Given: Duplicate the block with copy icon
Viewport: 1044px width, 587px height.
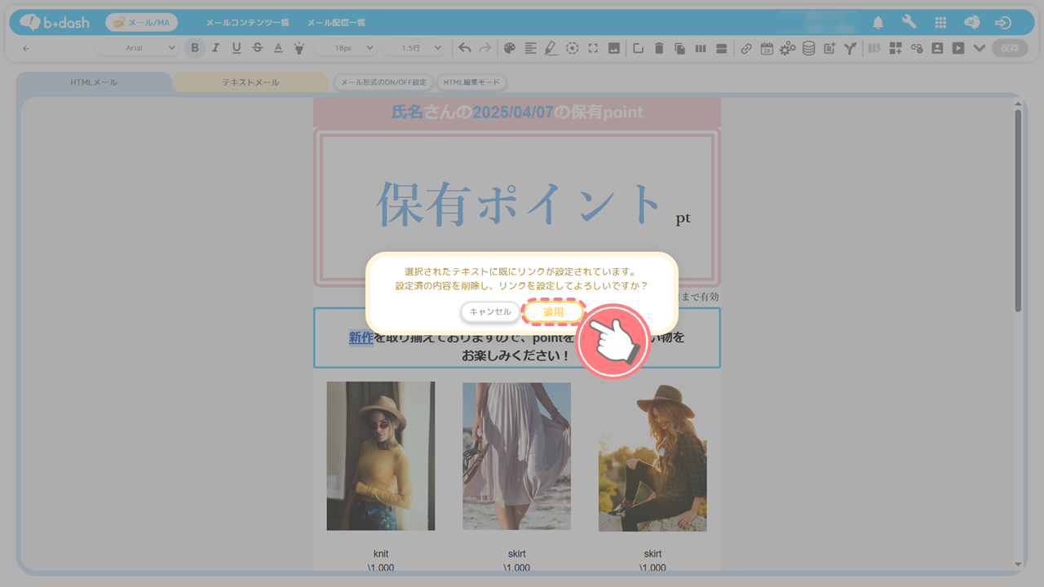Looking at the screenshot, I should 679,48.
